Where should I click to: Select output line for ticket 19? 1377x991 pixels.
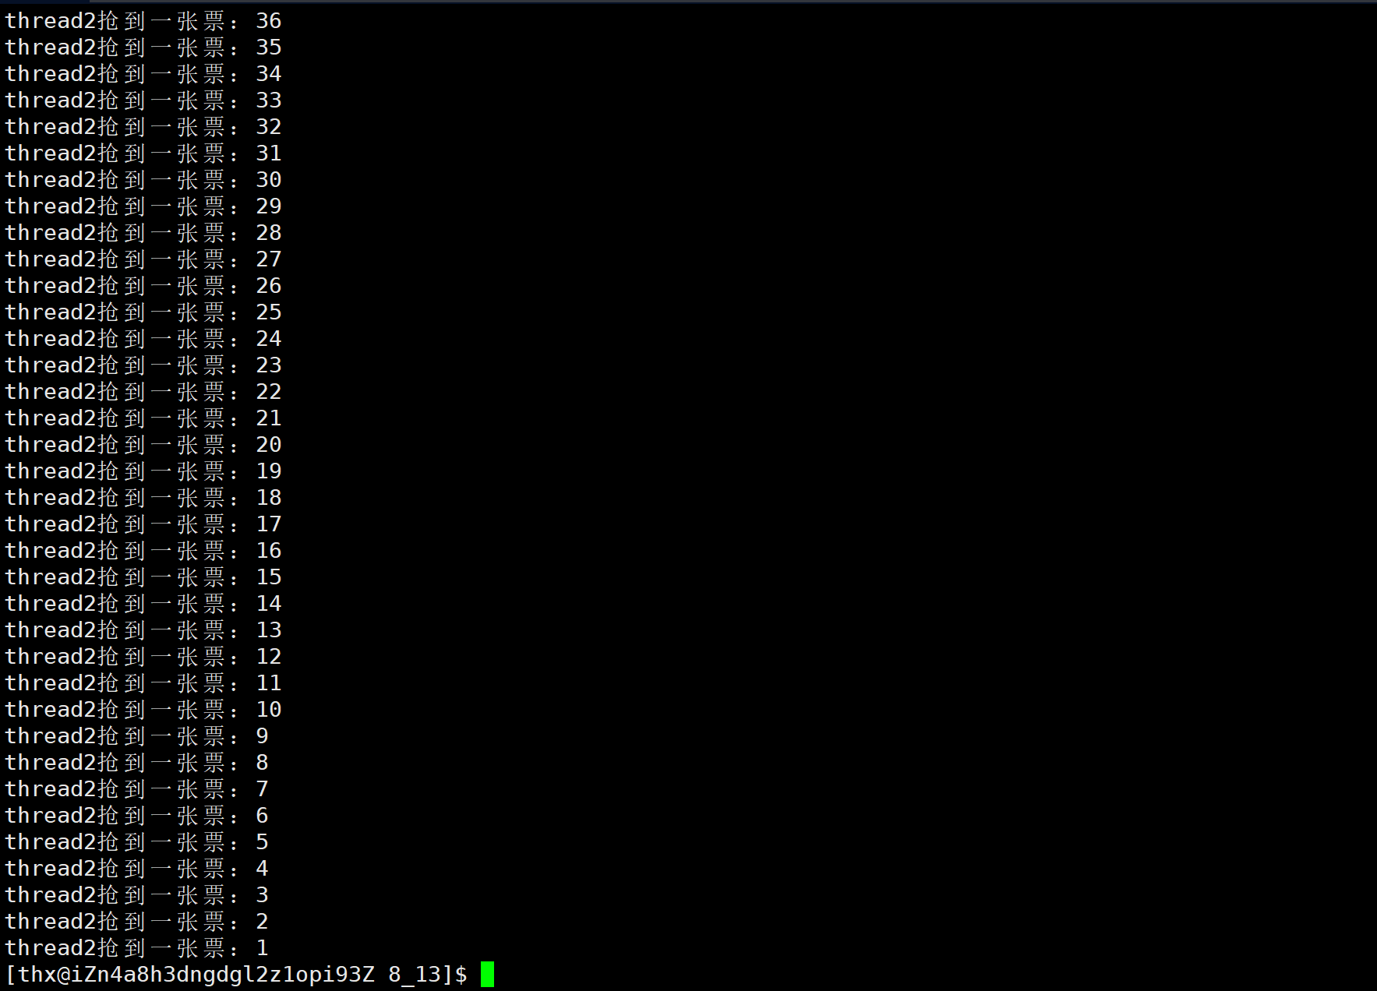143,471
